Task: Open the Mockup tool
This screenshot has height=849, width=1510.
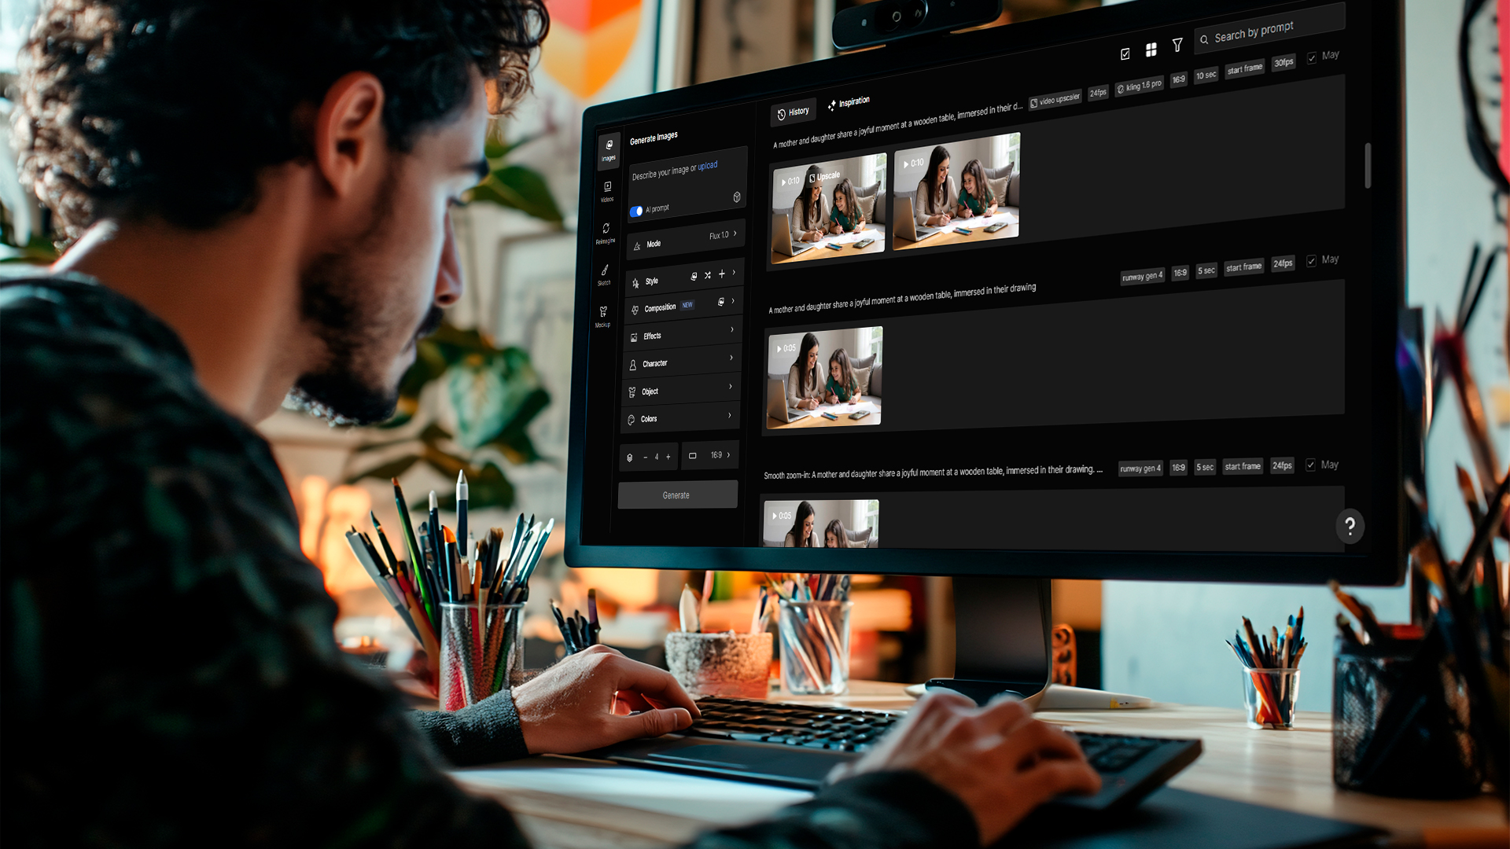Action: tap(602, 316)
